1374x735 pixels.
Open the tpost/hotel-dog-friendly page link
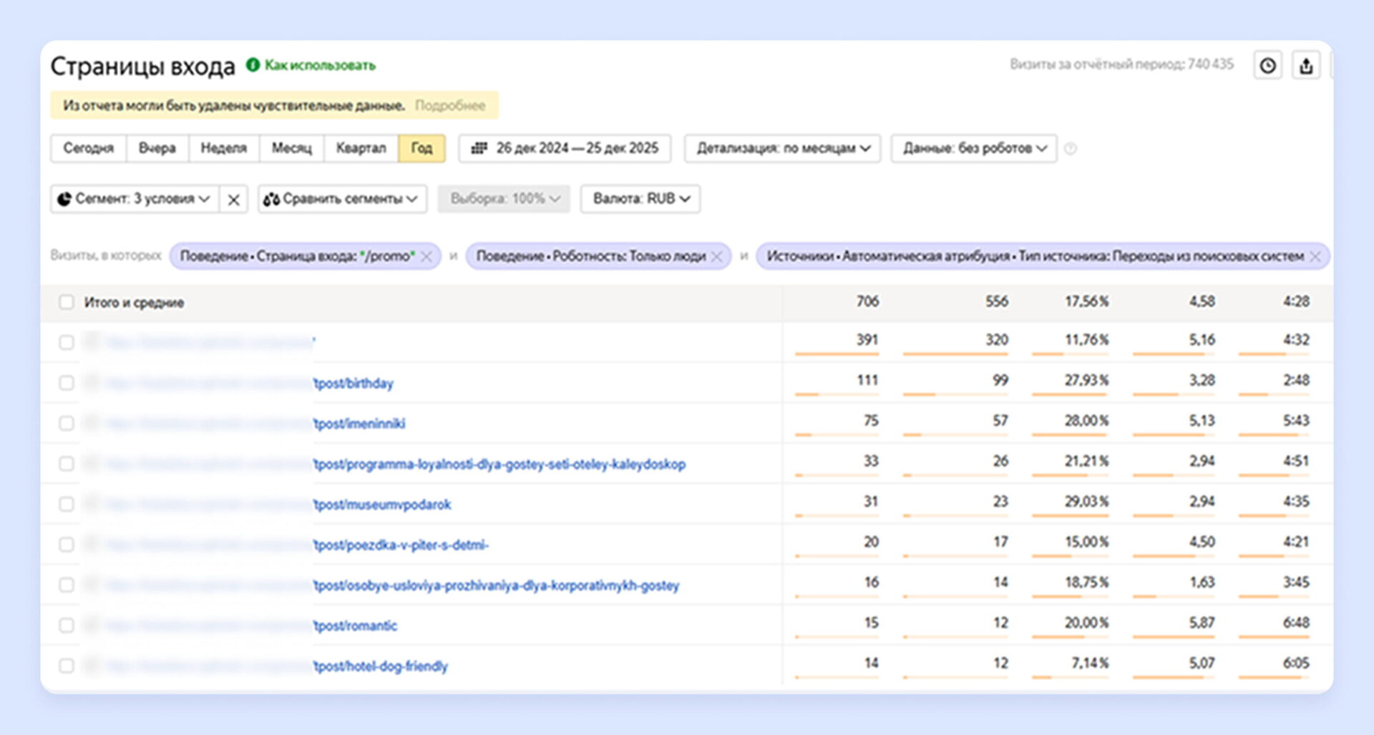click(381, 666)
